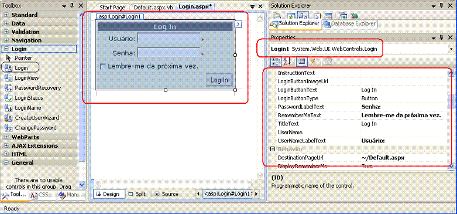This screenshot has height=214, width=457.
Task: Expand the Data group in the Toolbox
Action: [6, 23]
